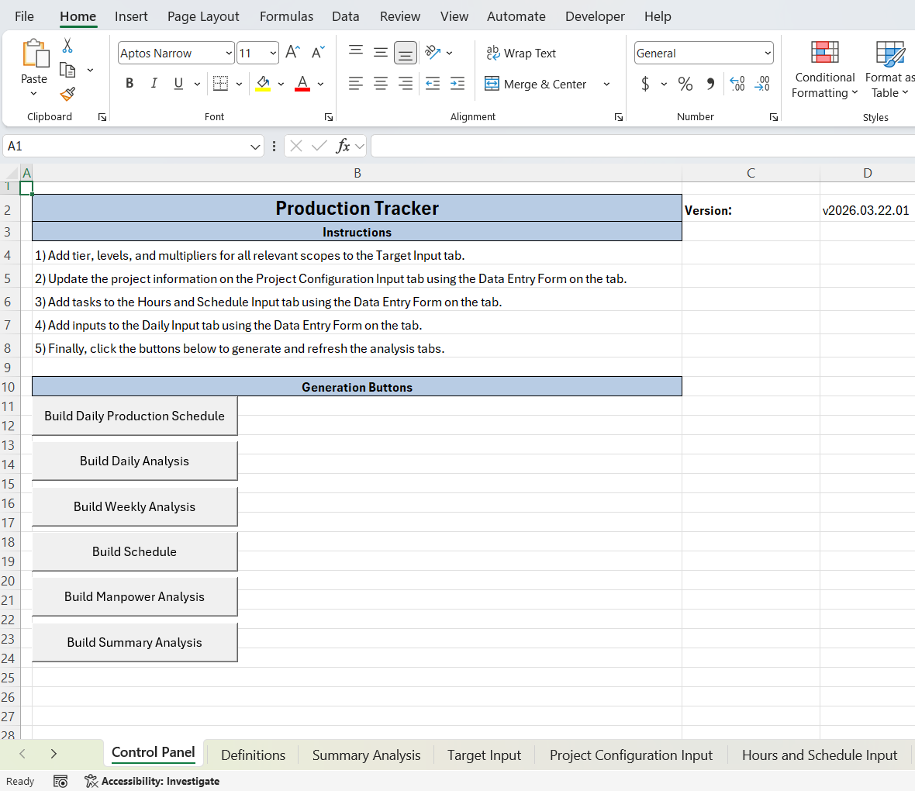
Task: Open the Definitions sheet tab
Action: coord(252,754)
